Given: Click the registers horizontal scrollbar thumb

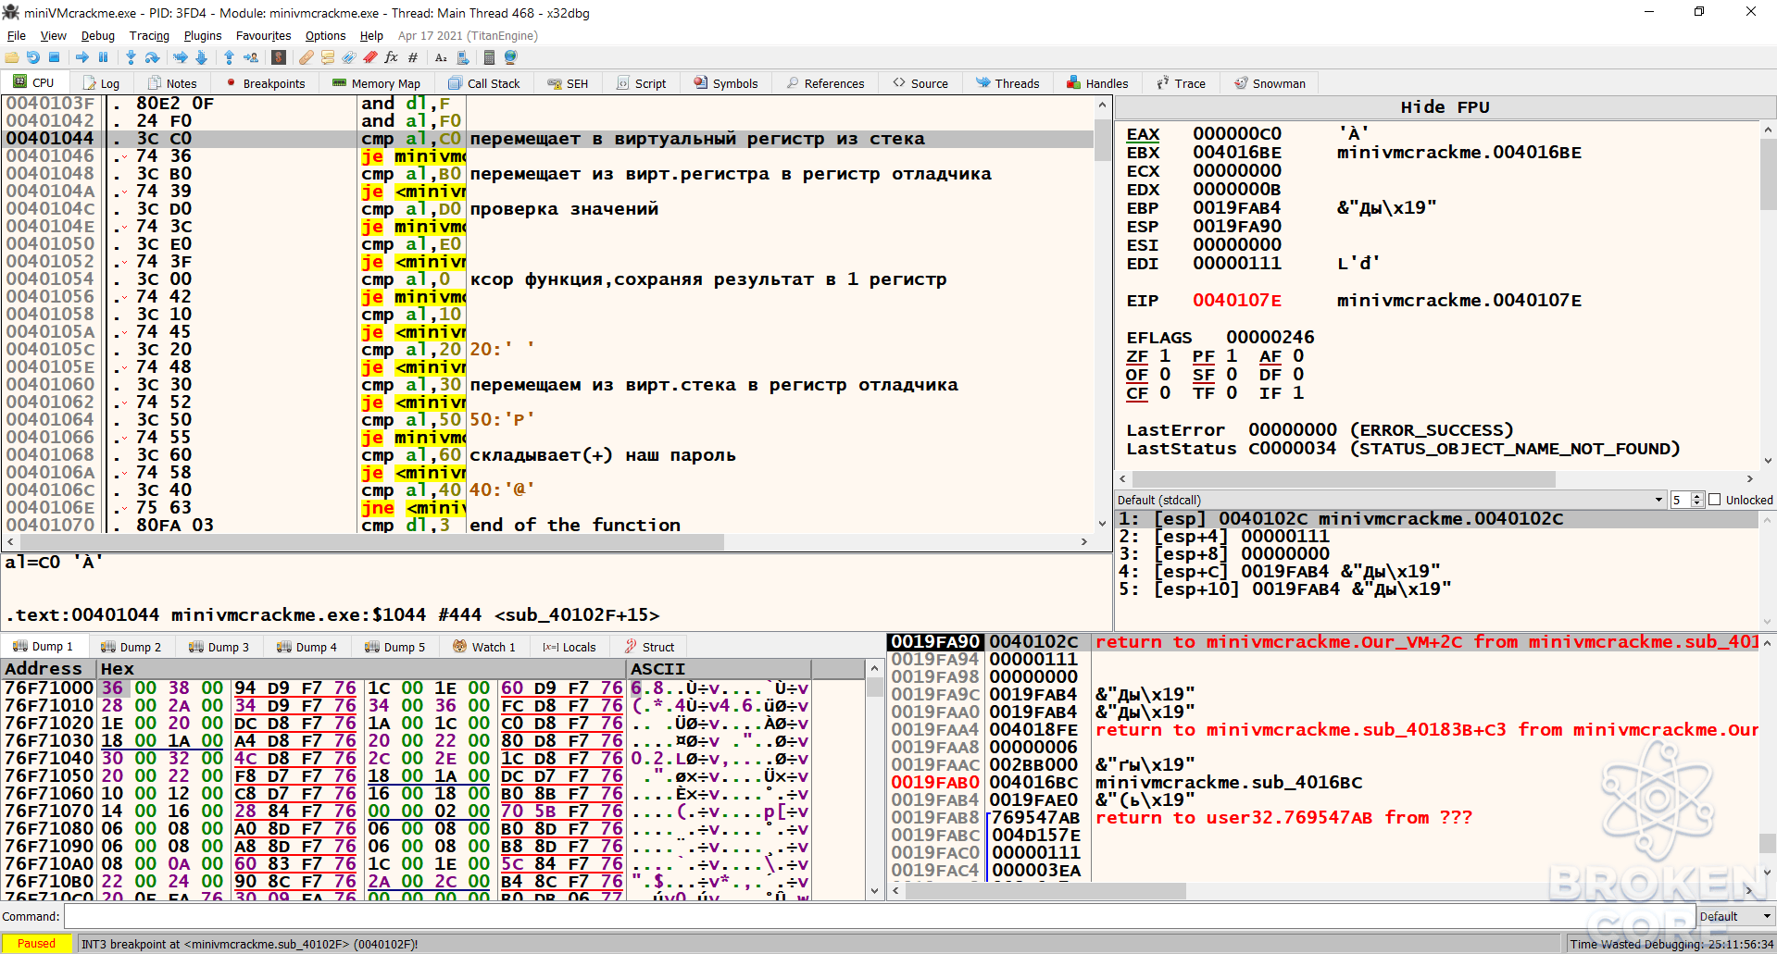Looking at the screenshot, I should (x=1343, y=479).
